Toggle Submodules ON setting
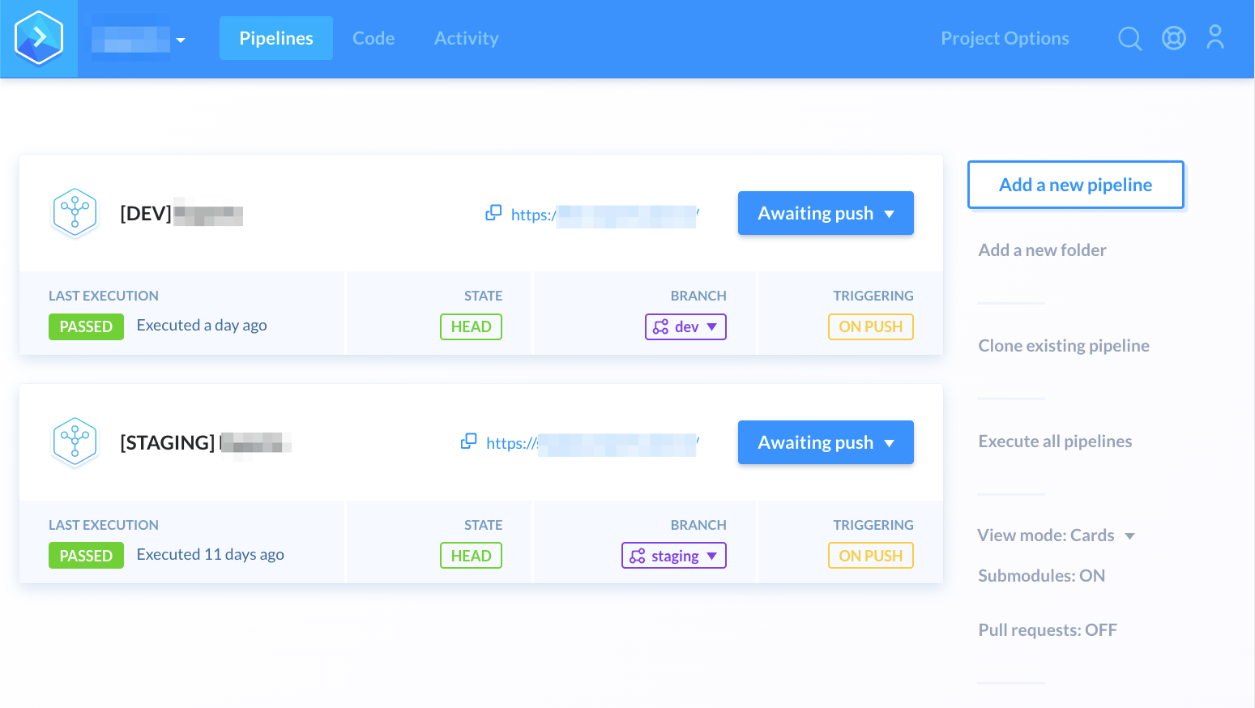The image size is (1255, 708). click(1041, 576)
